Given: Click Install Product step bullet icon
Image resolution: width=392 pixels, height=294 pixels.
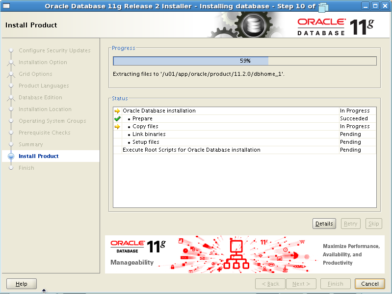Looking at the screenshot, I should (x=11, y=156).
